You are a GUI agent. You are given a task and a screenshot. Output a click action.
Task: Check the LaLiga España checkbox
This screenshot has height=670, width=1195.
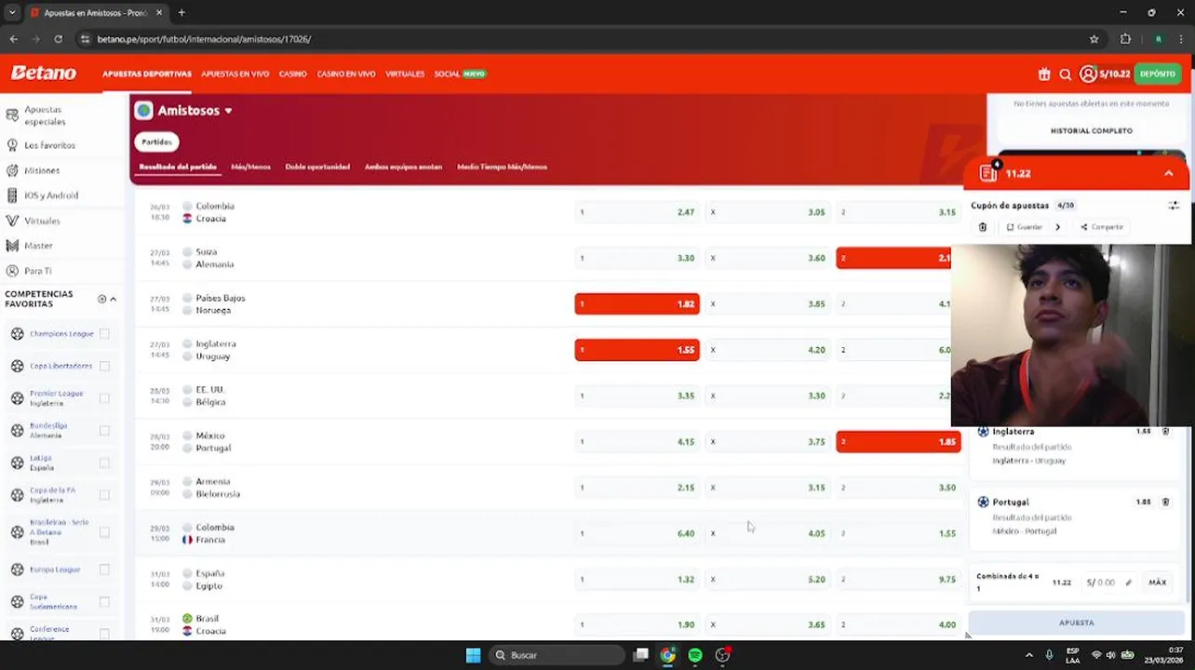[x=104, y=462]
